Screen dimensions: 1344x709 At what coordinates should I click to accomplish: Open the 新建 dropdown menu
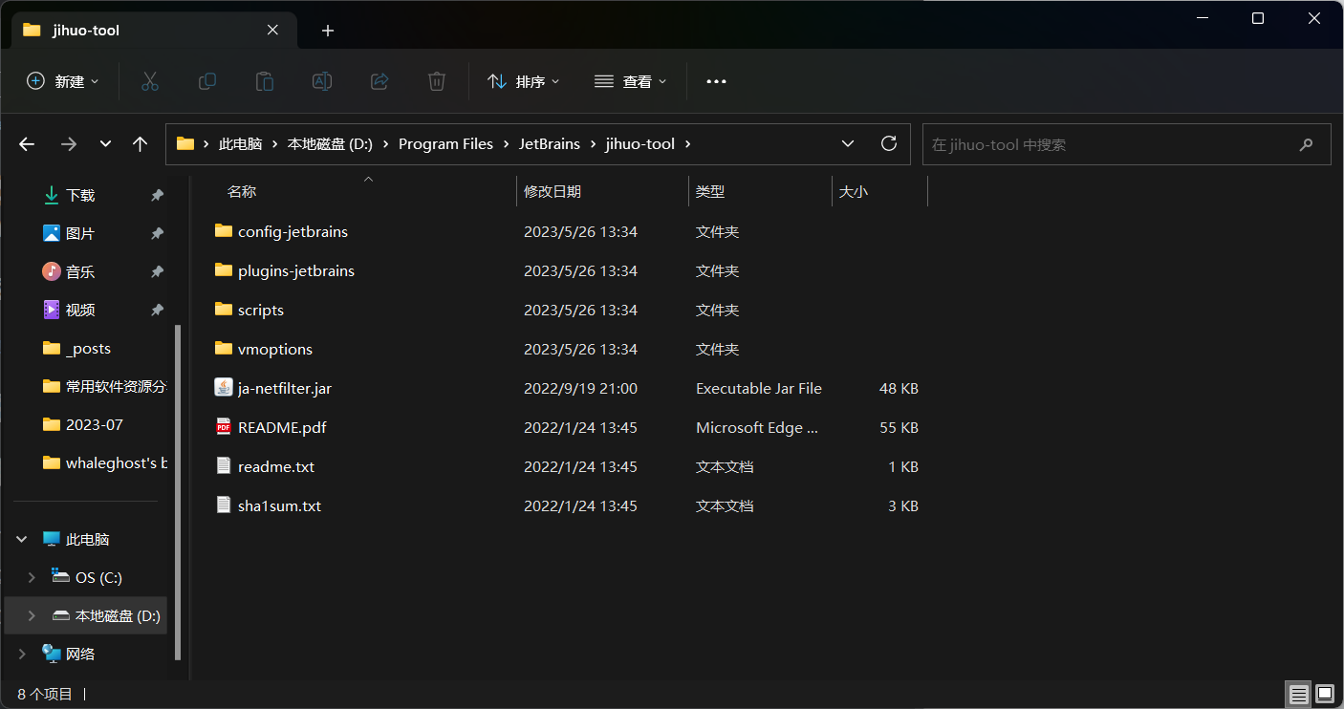tap(63, 81)
